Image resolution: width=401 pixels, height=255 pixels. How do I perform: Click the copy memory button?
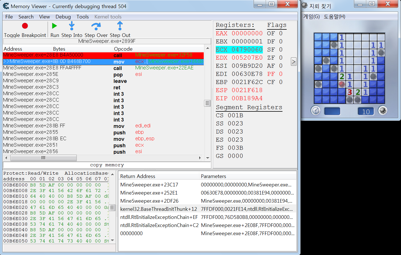click(107, 165)
